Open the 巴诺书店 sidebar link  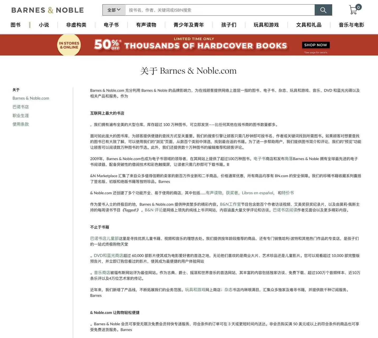coord(21,107)
